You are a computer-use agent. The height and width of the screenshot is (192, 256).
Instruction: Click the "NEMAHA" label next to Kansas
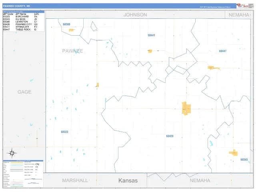coord(200,180)
